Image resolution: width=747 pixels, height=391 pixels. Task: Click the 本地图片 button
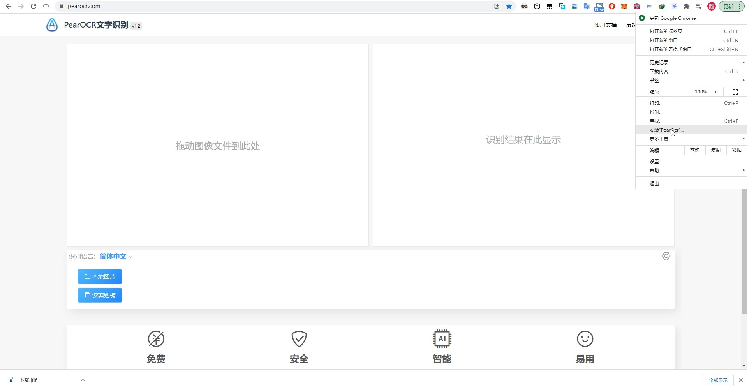point(99,276)
